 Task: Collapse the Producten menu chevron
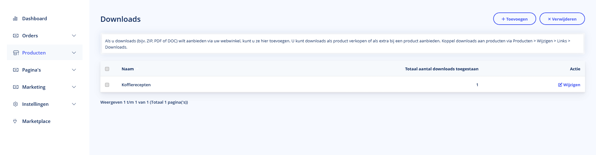(x=74, y=53)
